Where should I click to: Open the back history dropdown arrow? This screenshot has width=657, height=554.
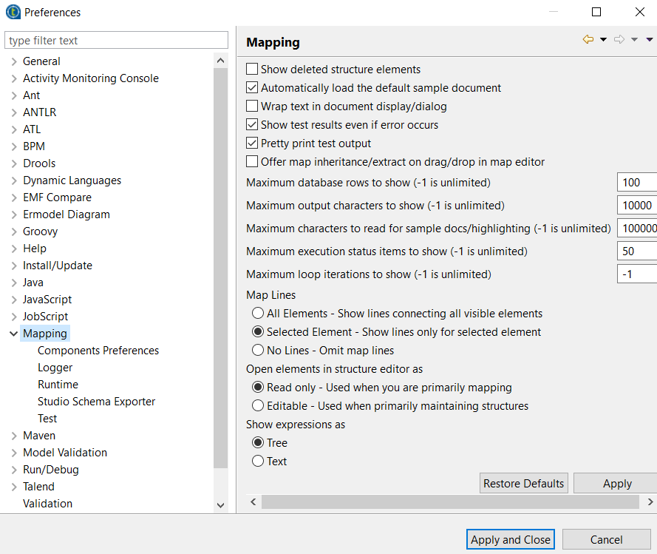(x=603, y=40)
